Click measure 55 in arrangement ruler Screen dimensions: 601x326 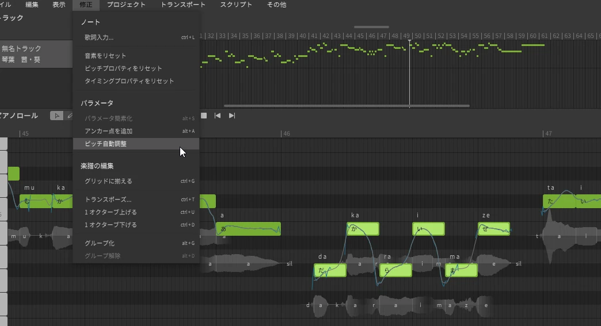(476, 36)
